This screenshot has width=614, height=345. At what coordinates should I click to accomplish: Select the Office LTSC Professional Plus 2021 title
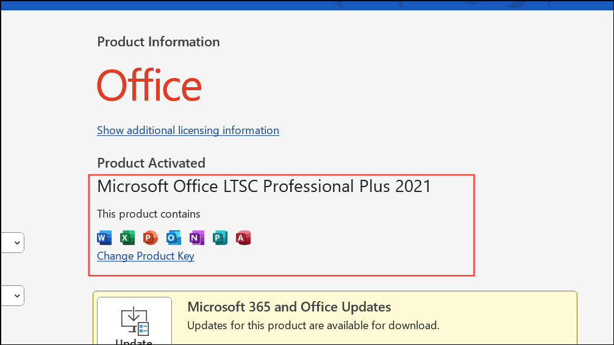click(264, 187)
